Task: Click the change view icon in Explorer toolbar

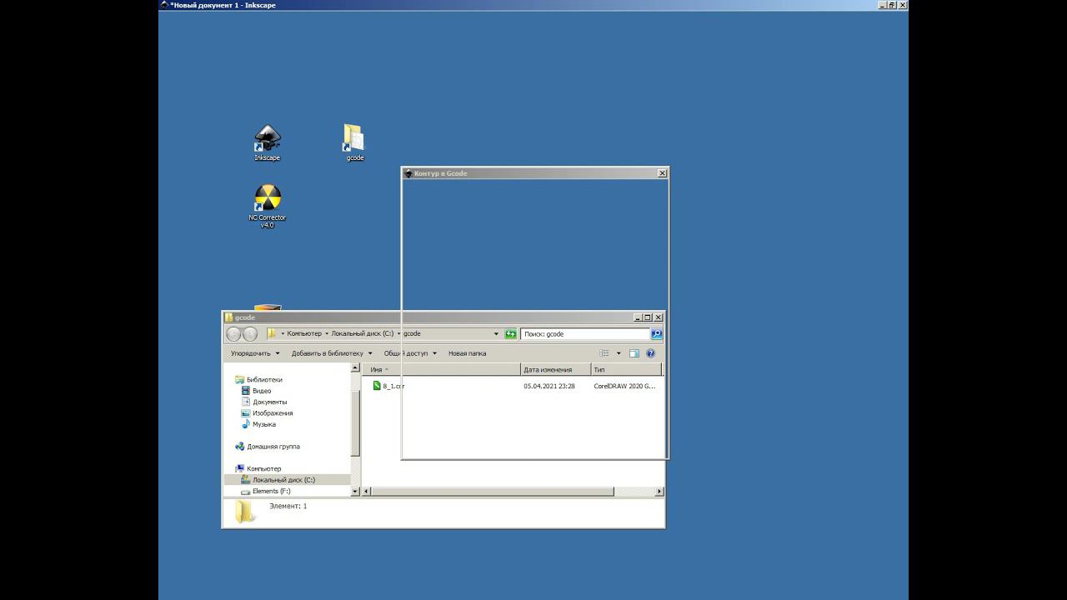Action: (x=604, y=353)
